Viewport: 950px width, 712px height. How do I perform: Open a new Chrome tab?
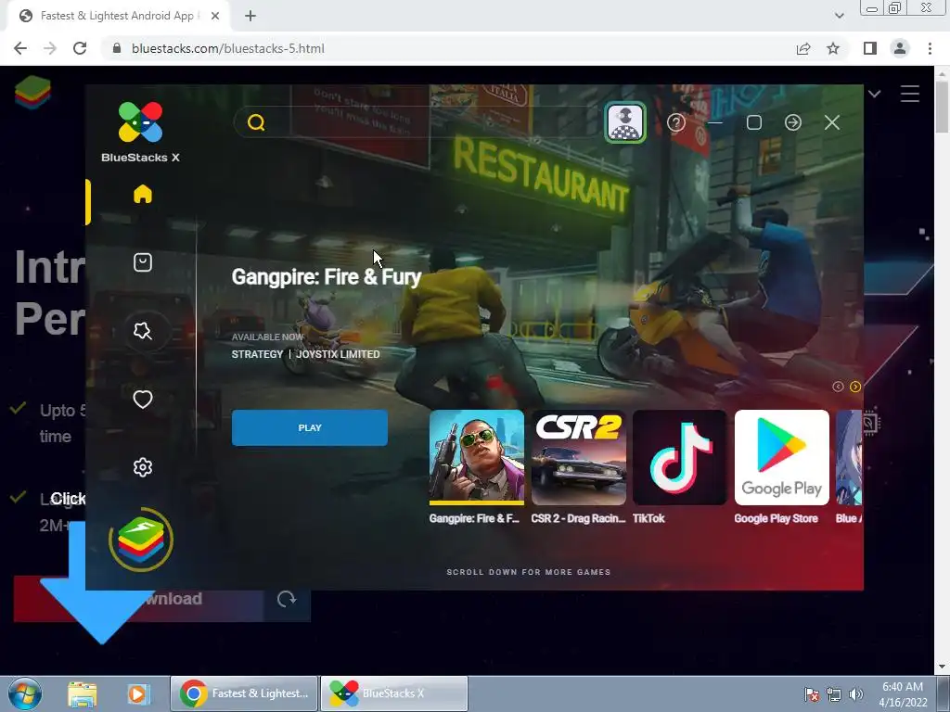tap(250, 17)
